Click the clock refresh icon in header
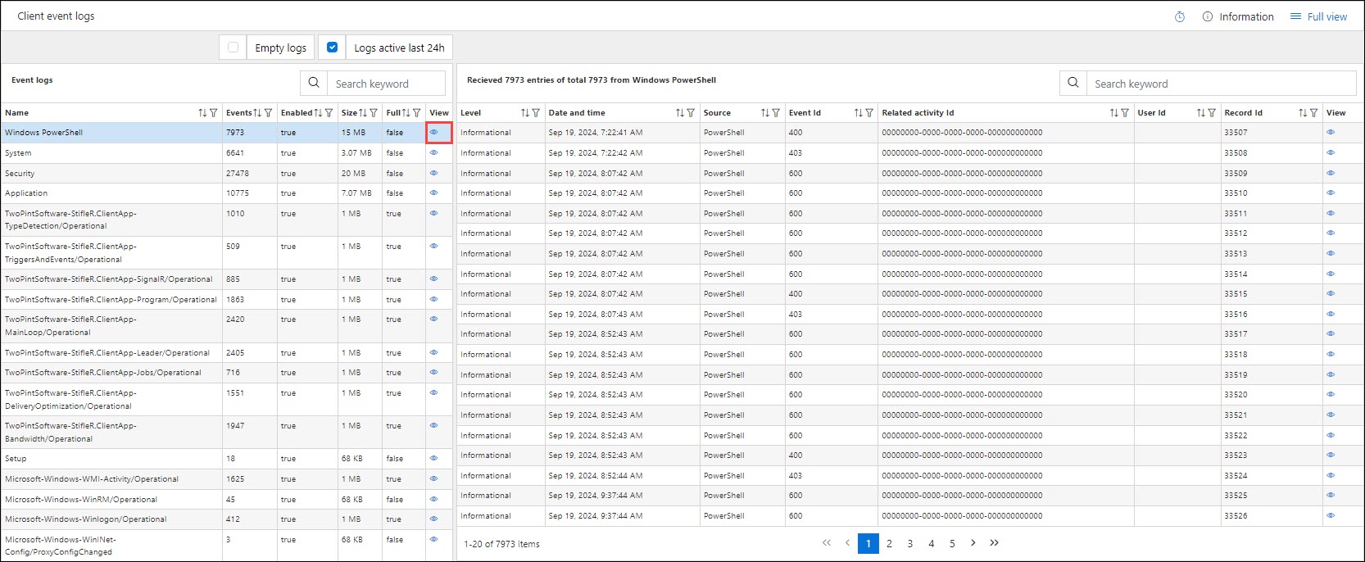The image size is (1365, 562). click(x=1180, y=16)
